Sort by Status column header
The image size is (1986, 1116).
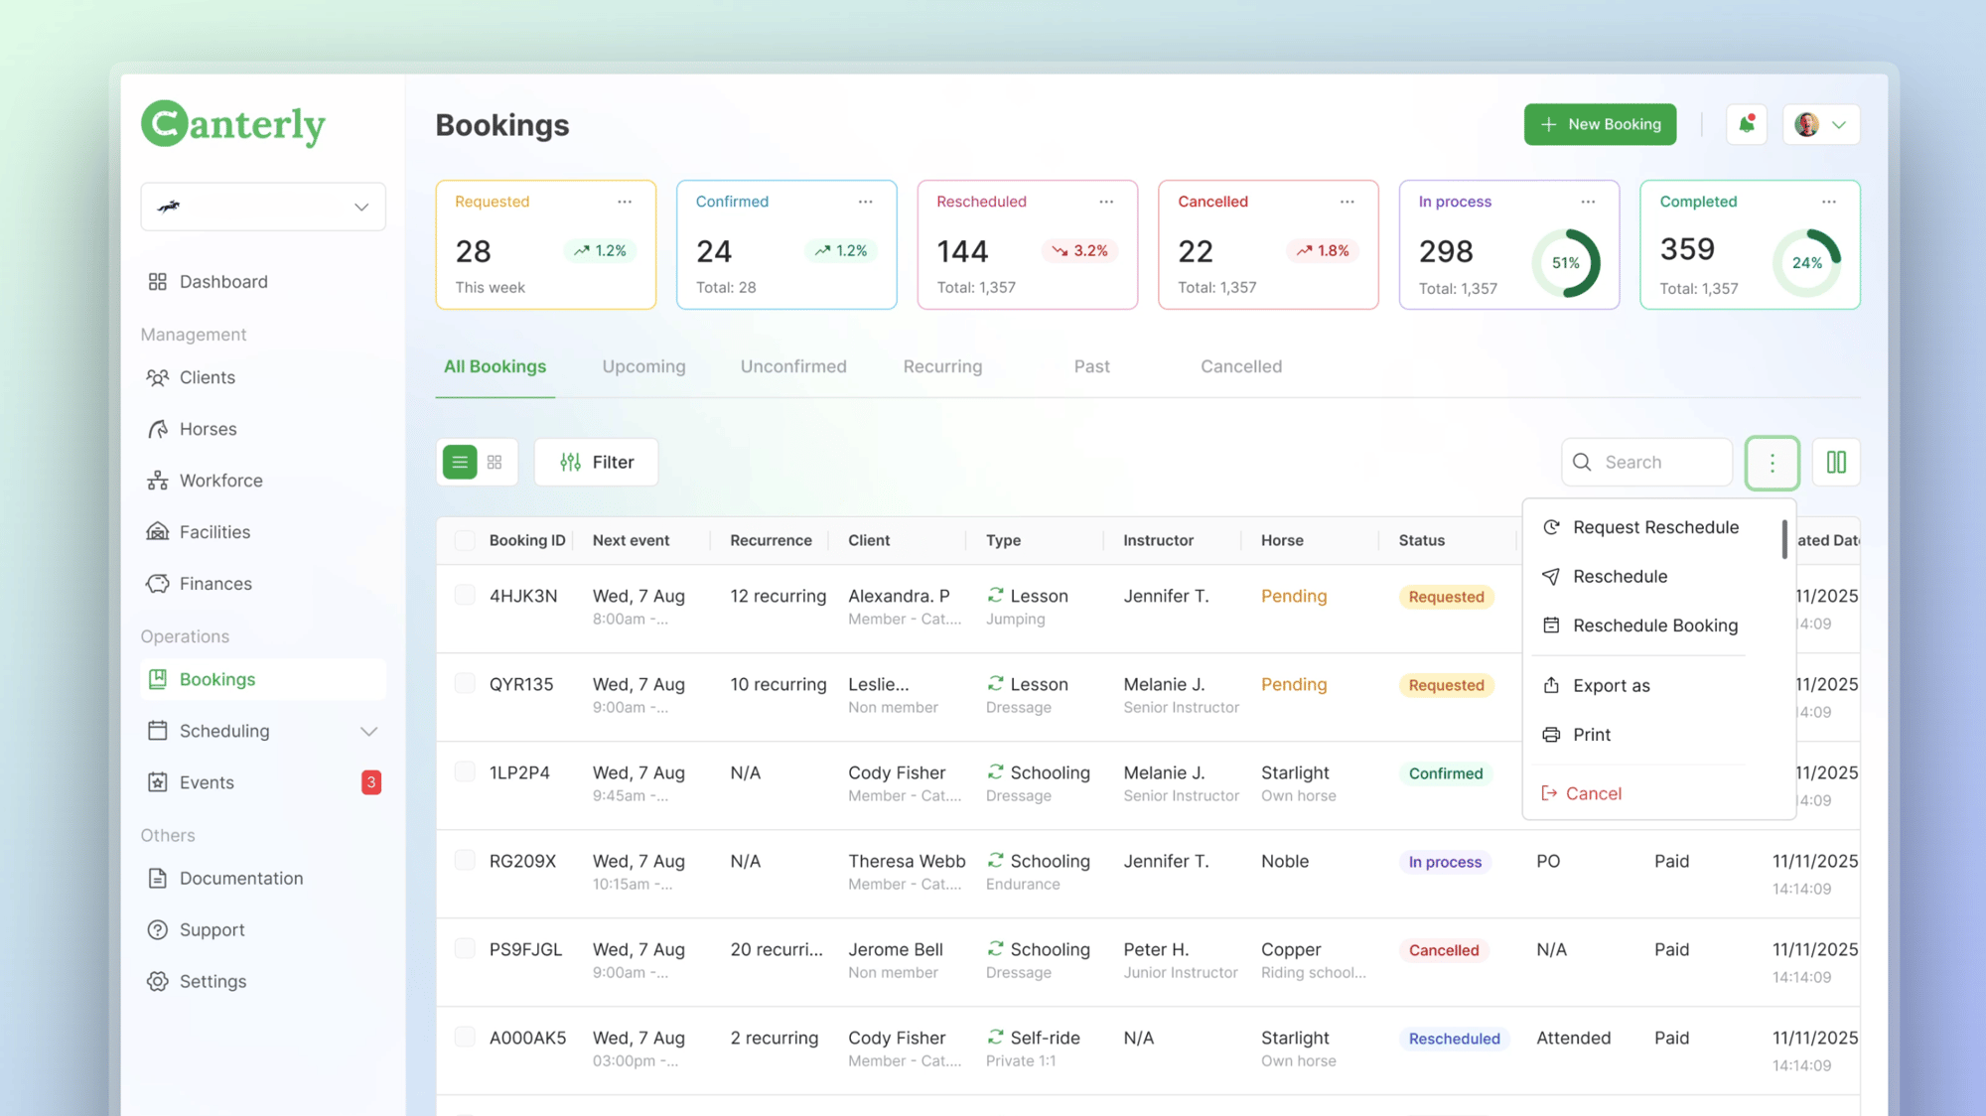(1421, 540)
